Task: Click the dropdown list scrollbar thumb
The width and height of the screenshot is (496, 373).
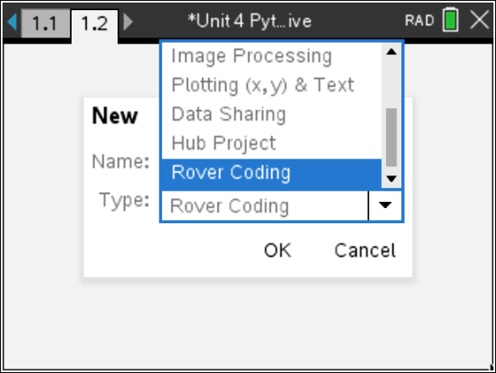Action: pos(392,137)
